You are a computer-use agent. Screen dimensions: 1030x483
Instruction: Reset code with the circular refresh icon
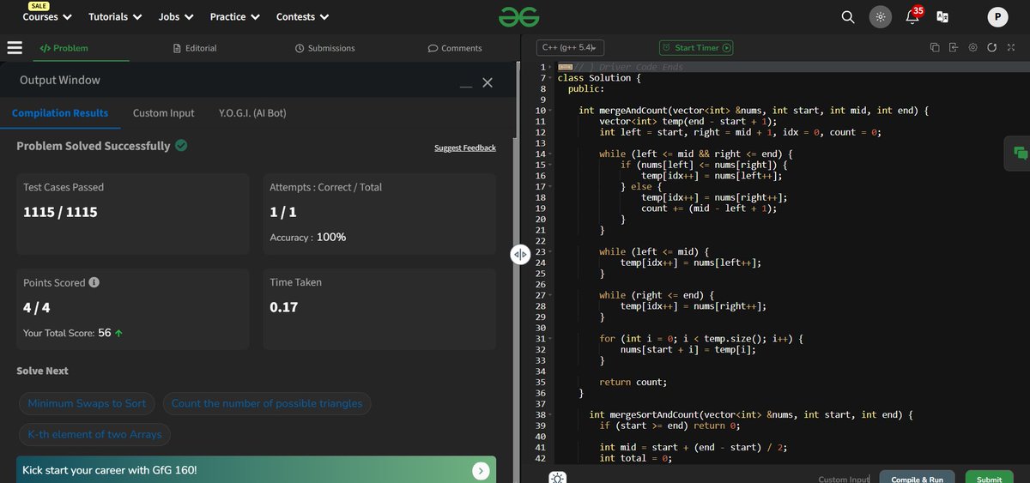[x=992, y=47]
